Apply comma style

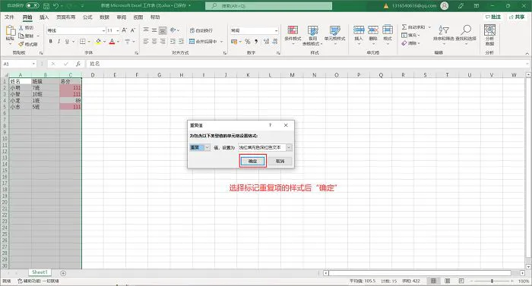(256, 41)
